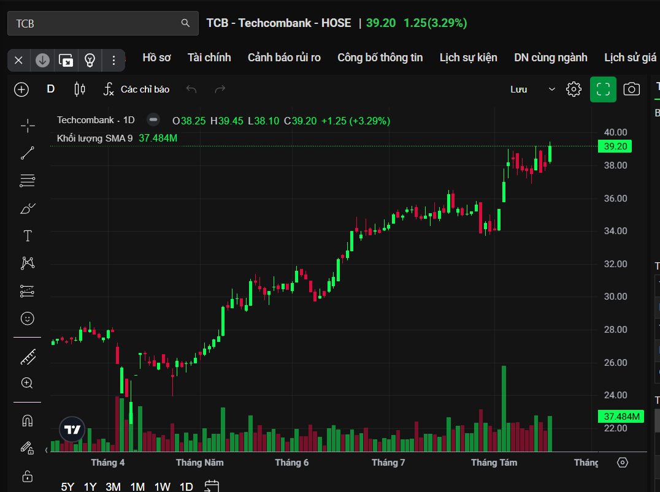Take a chart snapshot with camera icon

[631, 89]
